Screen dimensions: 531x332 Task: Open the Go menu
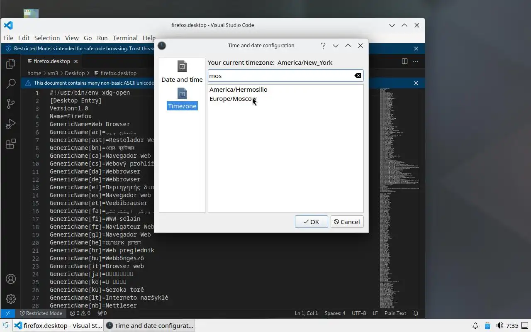pos(88,38)
